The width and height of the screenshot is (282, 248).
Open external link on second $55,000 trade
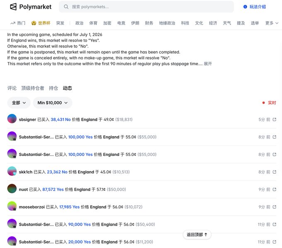[x=274, y=154]
